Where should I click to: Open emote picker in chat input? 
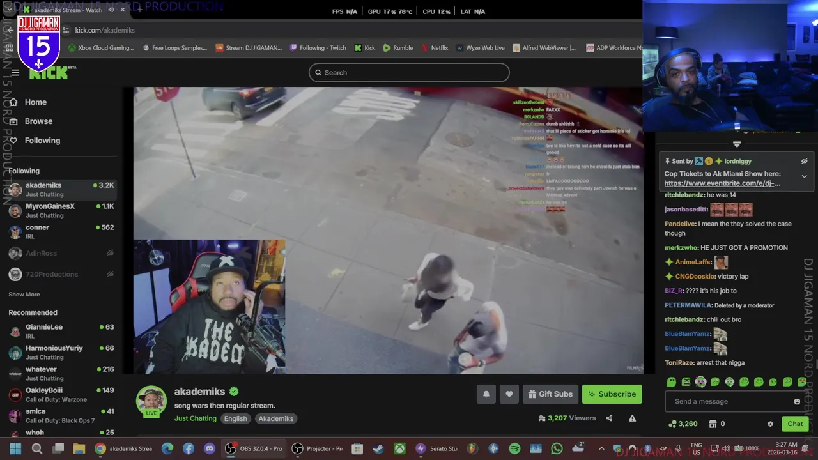(796, 402)
